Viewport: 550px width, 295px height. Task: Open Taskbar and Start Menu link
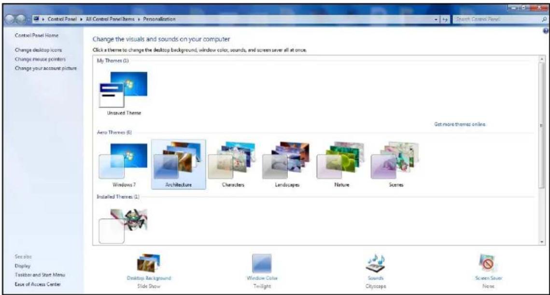click(x=40, y=275)
